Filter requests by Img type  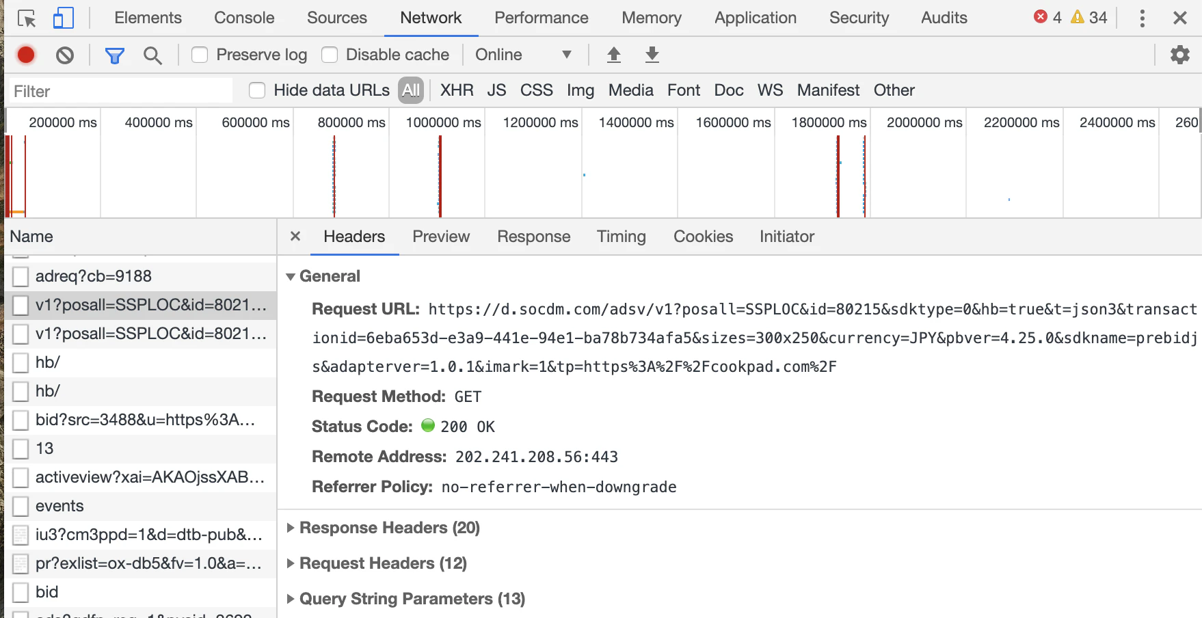coord(580,90)
